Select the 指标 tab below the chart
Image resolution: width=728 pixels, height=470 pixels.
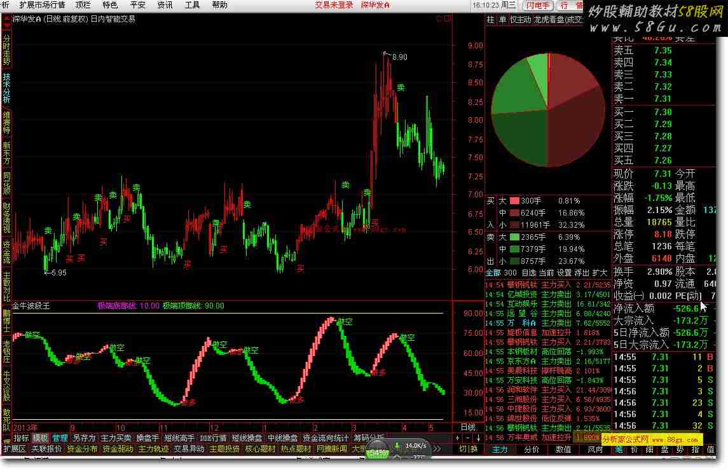[21, 438]
